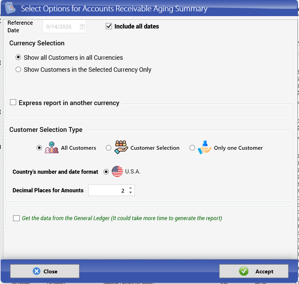Uncheck Include all dates checkbox

pos(109,26)
